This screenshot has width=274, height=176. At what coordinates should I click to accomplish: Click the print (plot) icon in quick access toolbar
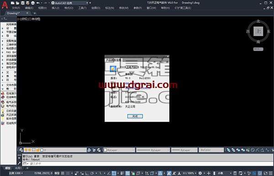click(33, 3)
